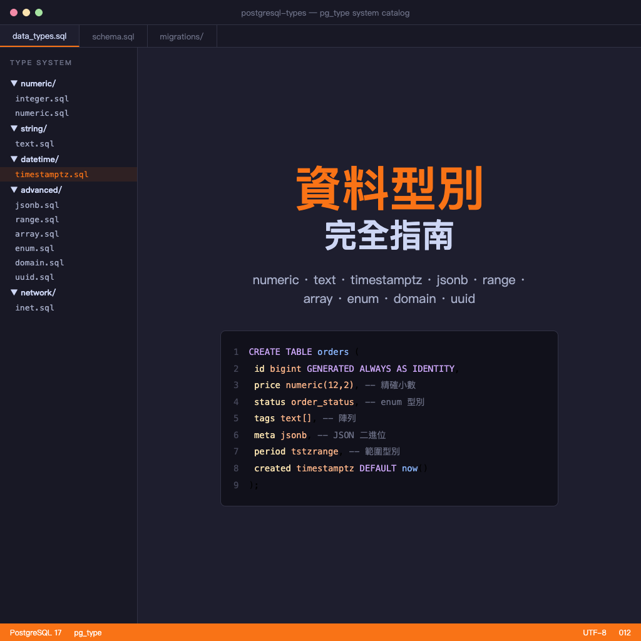Collapse the network/ folder triangle
Screen dimensions: 641x641
click(14, 292)
